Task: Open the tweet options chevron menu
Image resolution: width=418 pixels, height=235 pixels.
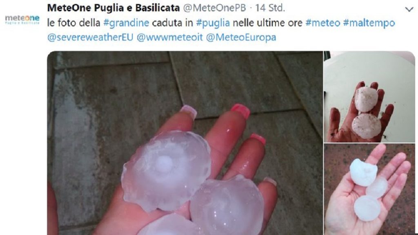Action: tap(409, 9)
